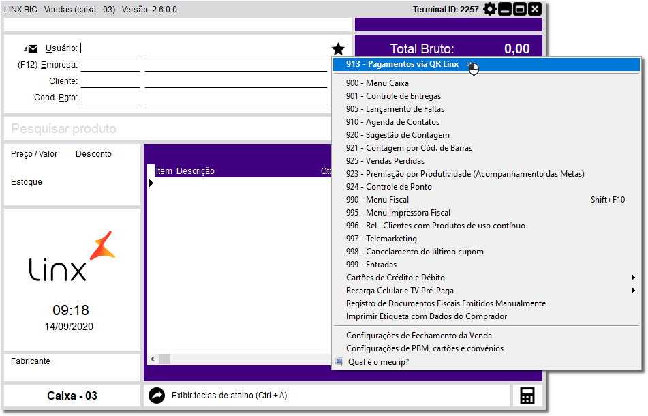Viewport: 648px width, 416px height.
Task: Open 910 - Agenda de Contatos
Action: 487,122
